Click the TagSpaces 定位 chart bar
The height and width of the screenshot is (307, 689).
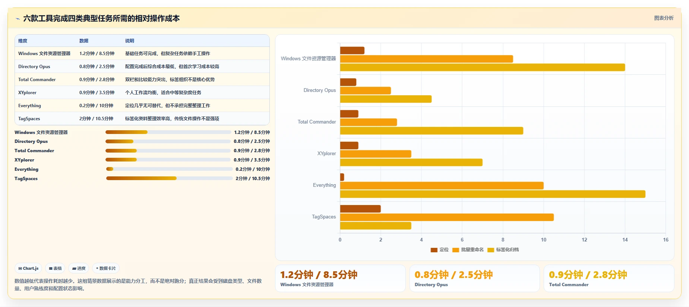(360, 209)
